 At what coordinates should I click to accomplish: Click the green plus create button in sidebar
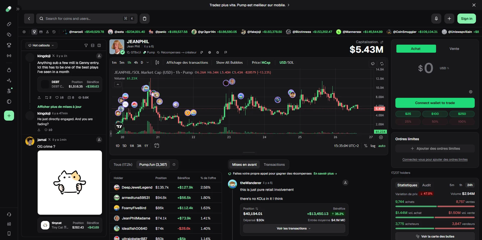pyautogui.click(x=9, y=116)
